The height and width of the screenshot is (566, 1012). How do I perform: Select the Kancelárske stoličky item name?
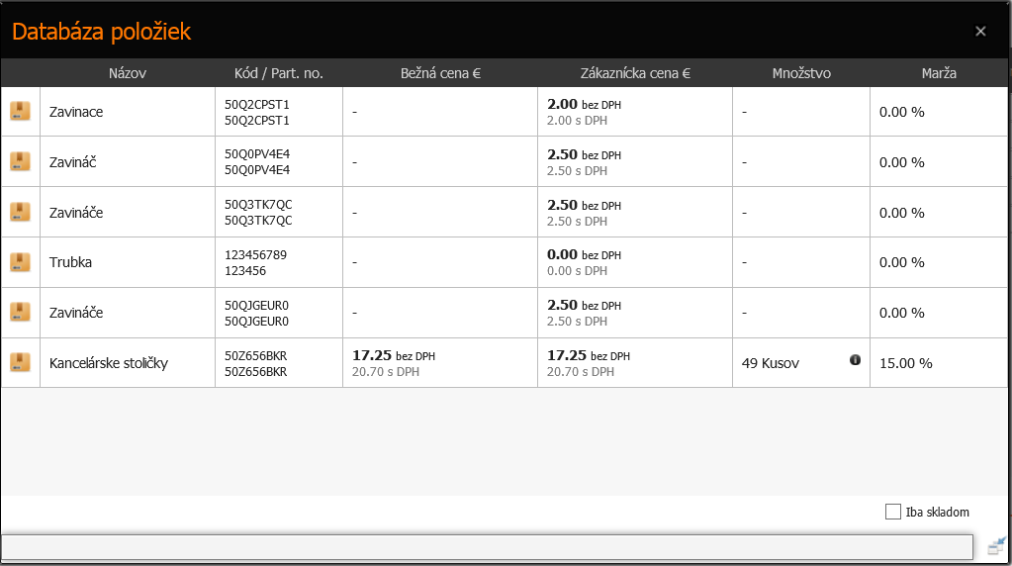click(x=109, y=363)
